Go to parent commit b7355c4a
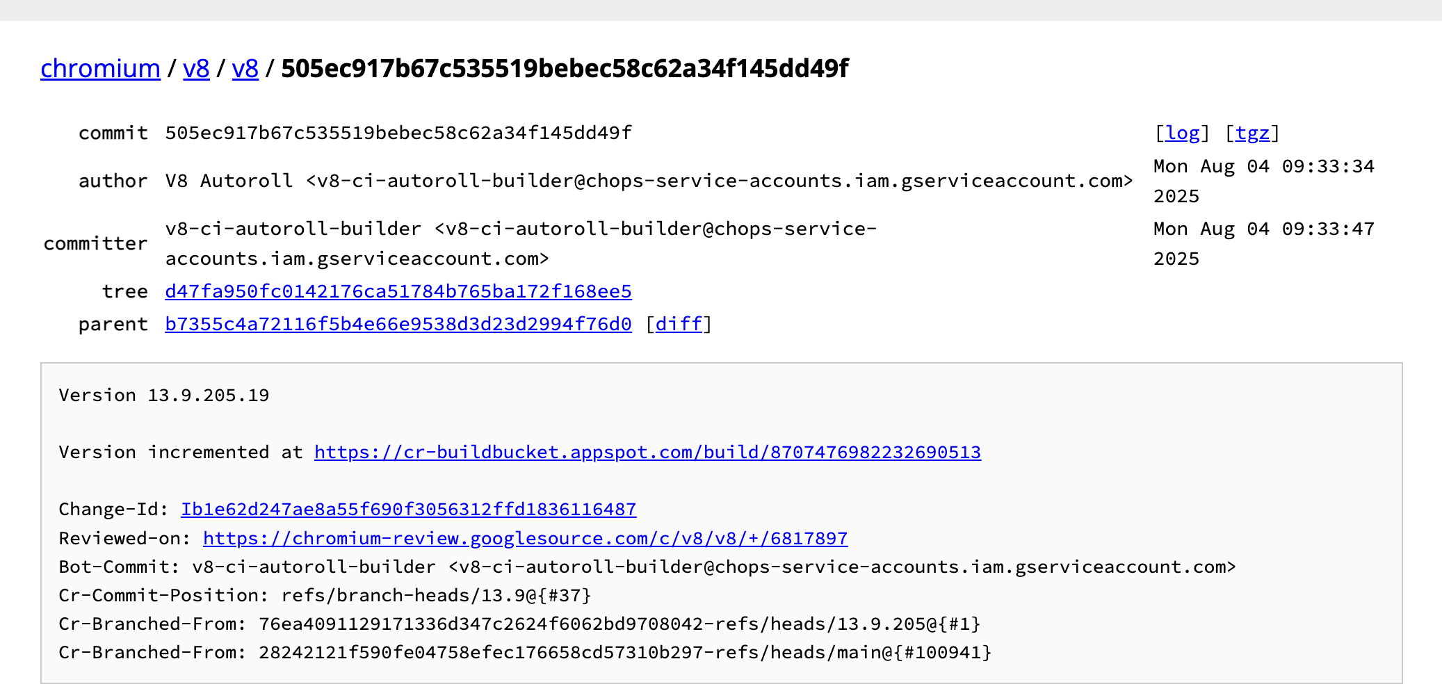This screenshot has height=691, width=1442. (398, 324)
